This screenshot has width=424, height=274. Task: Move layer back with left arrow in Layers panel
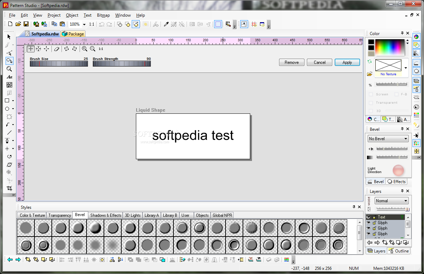(x=370, y=243)
